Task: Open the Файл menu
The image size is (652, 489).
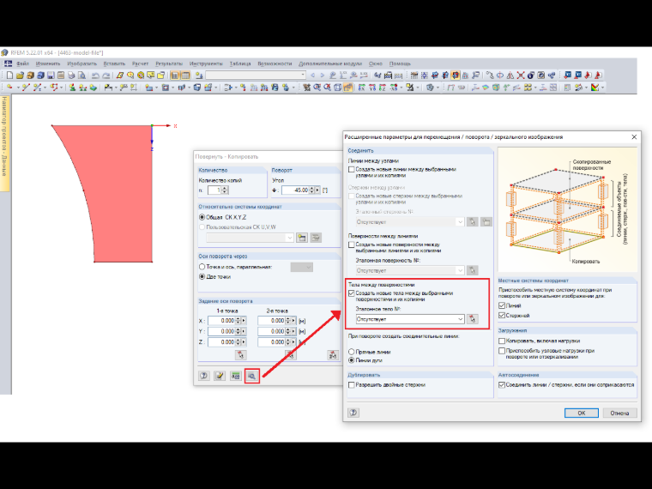Action: (x=23, y=63)
